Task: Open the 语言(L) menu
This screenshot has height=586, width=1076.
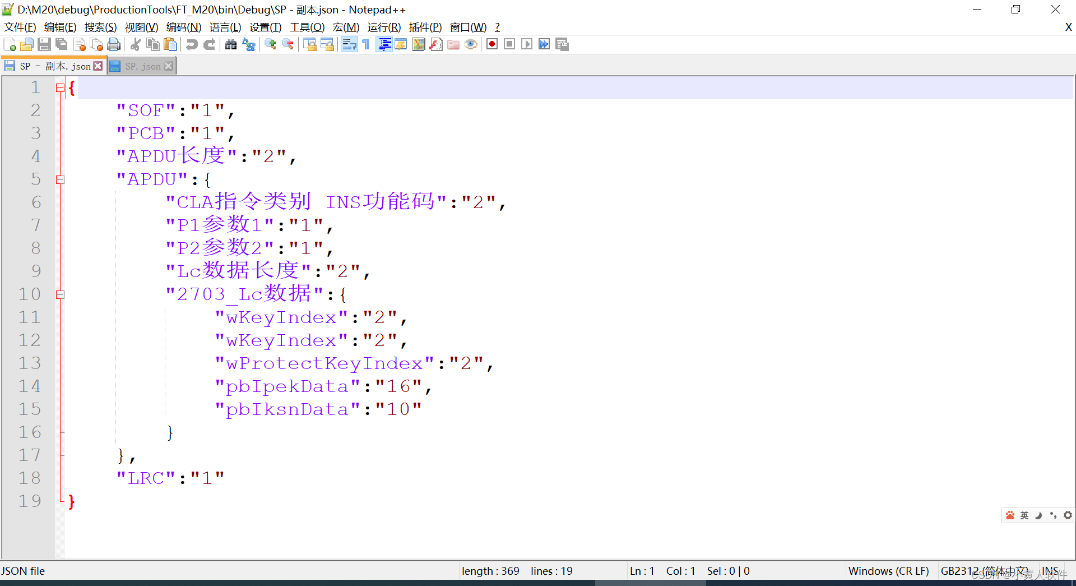Action: tap(225, 27)
